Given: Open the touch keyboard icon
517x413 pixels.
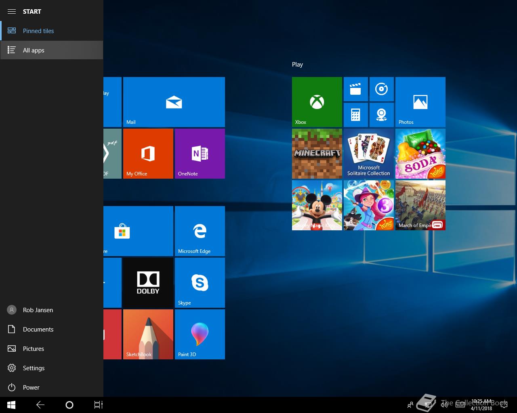Looking at the screenshot, I should coord(460,405).
